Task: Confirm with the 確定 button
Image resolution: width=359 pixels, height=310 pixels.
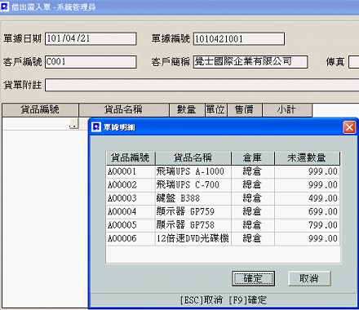Action: pos(253,278)
